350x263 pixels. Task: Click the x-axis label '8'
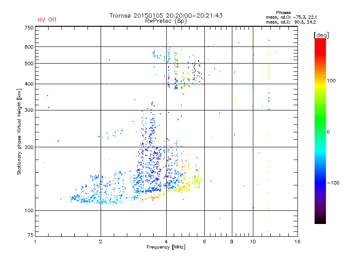pos(232,242)
